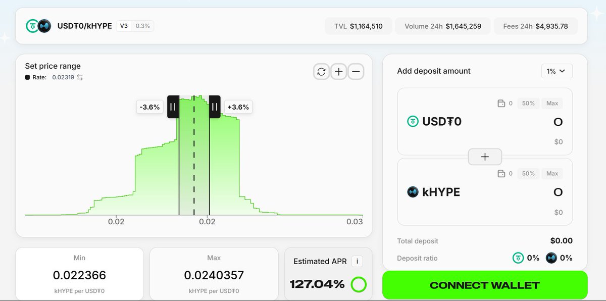Click the -3.6% range label

point(149,107)
